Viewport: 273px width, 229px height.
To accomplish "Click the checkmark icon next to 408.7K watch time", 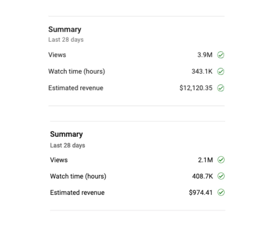I will click(221, 176).
